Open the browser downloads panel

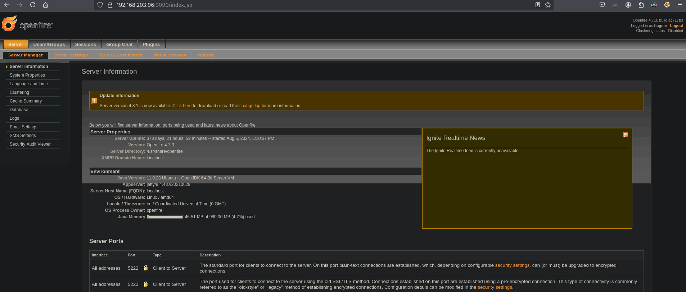click(615, 5)
